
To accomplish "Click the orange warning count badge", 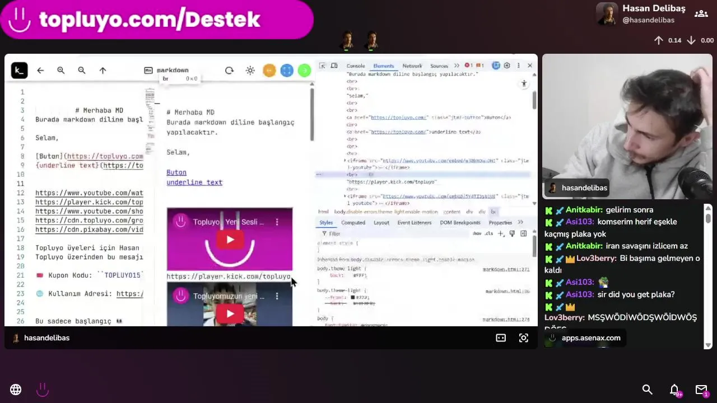I will [x=479, y=65].
